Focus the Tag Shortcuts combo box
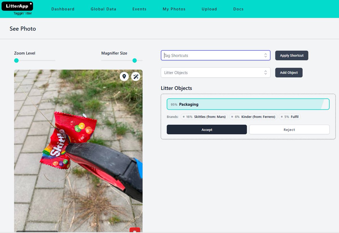The image size is (339, 233). (216, 56)
